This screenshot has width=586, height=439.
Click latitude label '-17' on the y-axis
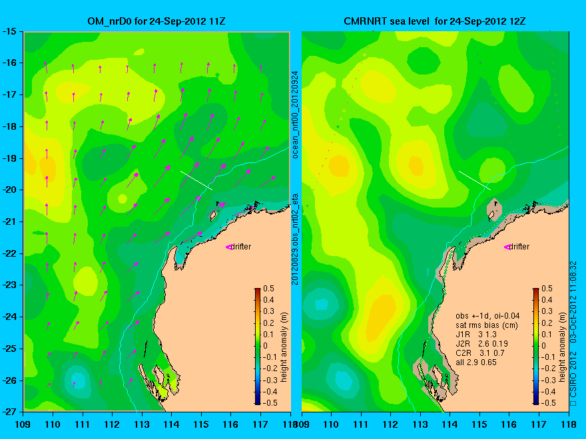click(x=9, y=94)
